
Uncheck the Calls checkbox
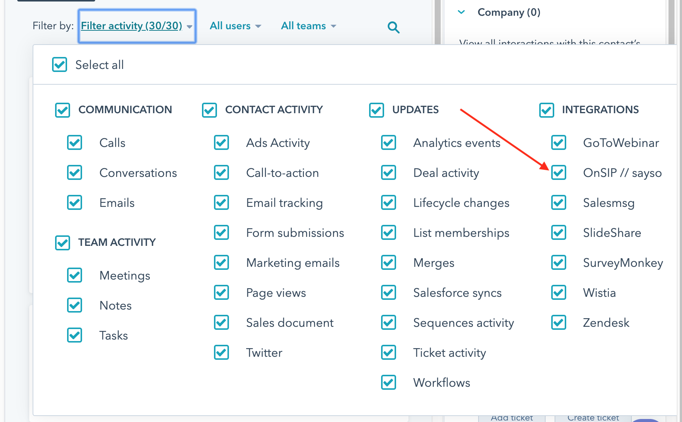(x=75, y=142)
